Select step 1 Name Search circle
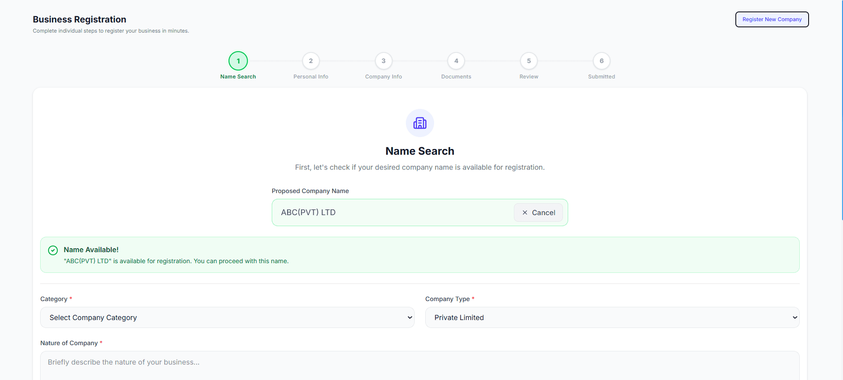The image size is (843, 380). click(238, 61)
